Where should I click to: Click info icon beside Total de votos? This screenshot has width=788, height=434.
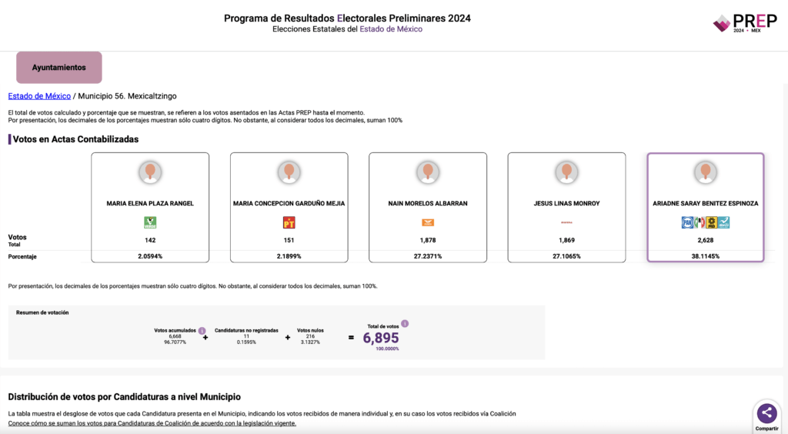405,324
